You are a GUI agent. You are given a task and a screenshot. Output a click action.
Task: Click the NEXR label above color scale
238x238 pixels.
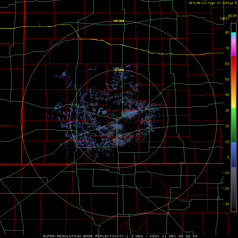(232, 16)
